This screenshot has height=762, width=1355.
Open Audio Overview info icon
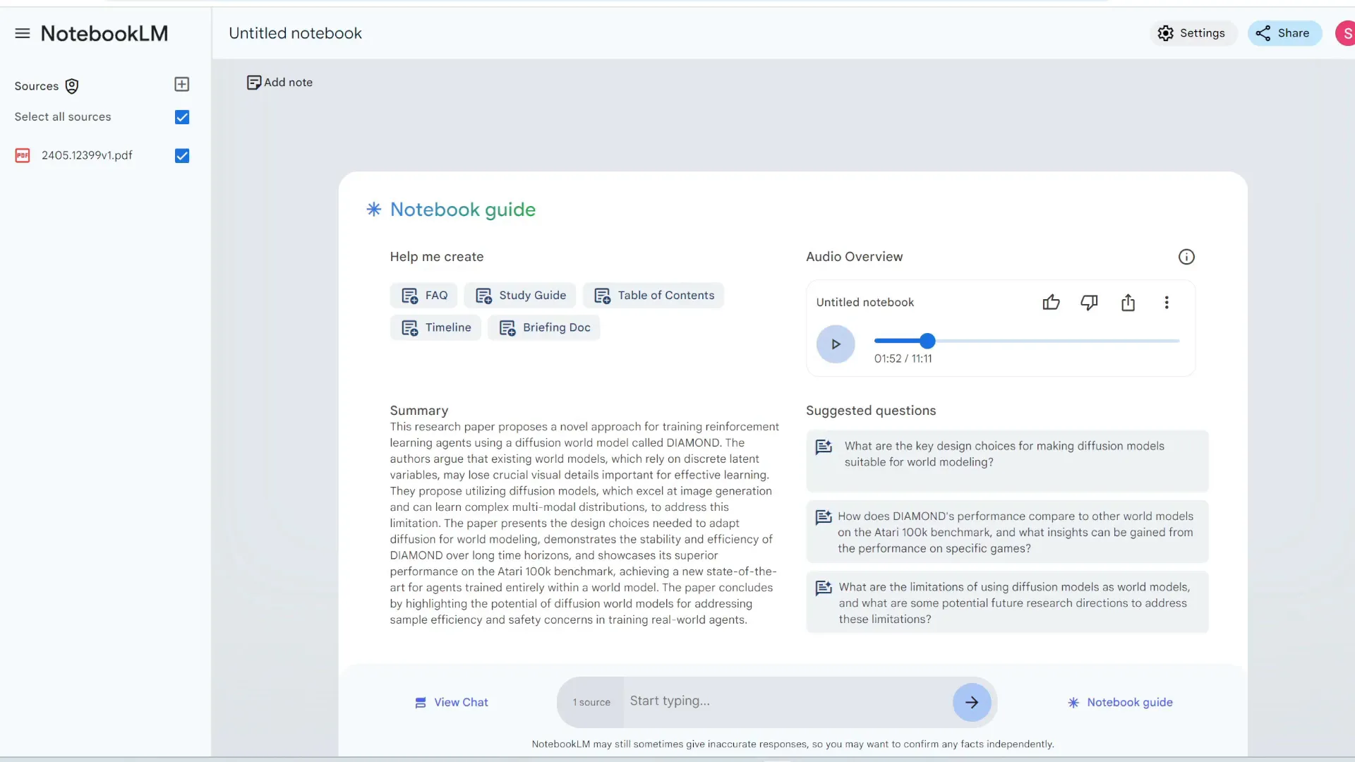(1186, 257)
